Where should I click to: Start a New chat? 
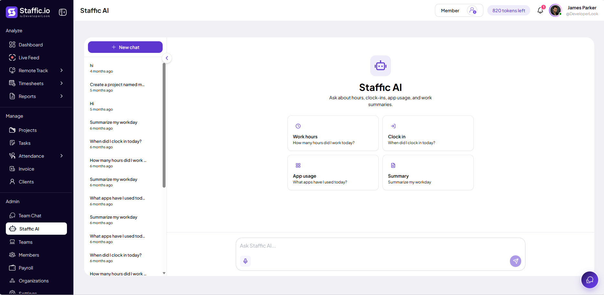tap(125, 47)
